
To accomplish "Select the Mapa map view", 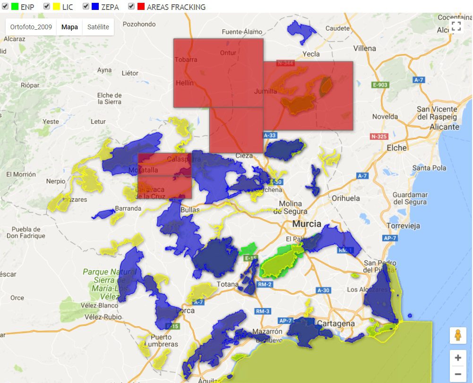I will pyautogui.click(x=69, y=27).
